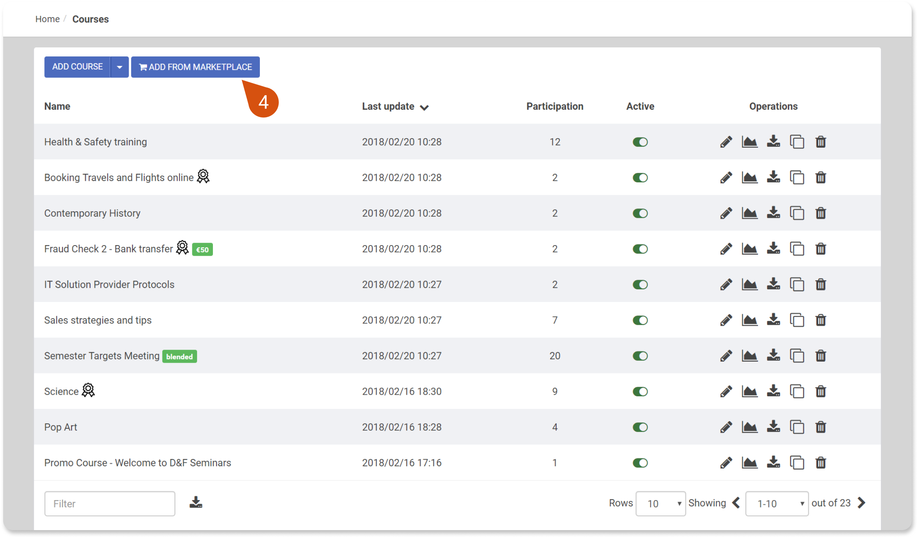Deactivate Health & Safety training toggle
This screenshot has width=918, height=538.
pos(640,142)
